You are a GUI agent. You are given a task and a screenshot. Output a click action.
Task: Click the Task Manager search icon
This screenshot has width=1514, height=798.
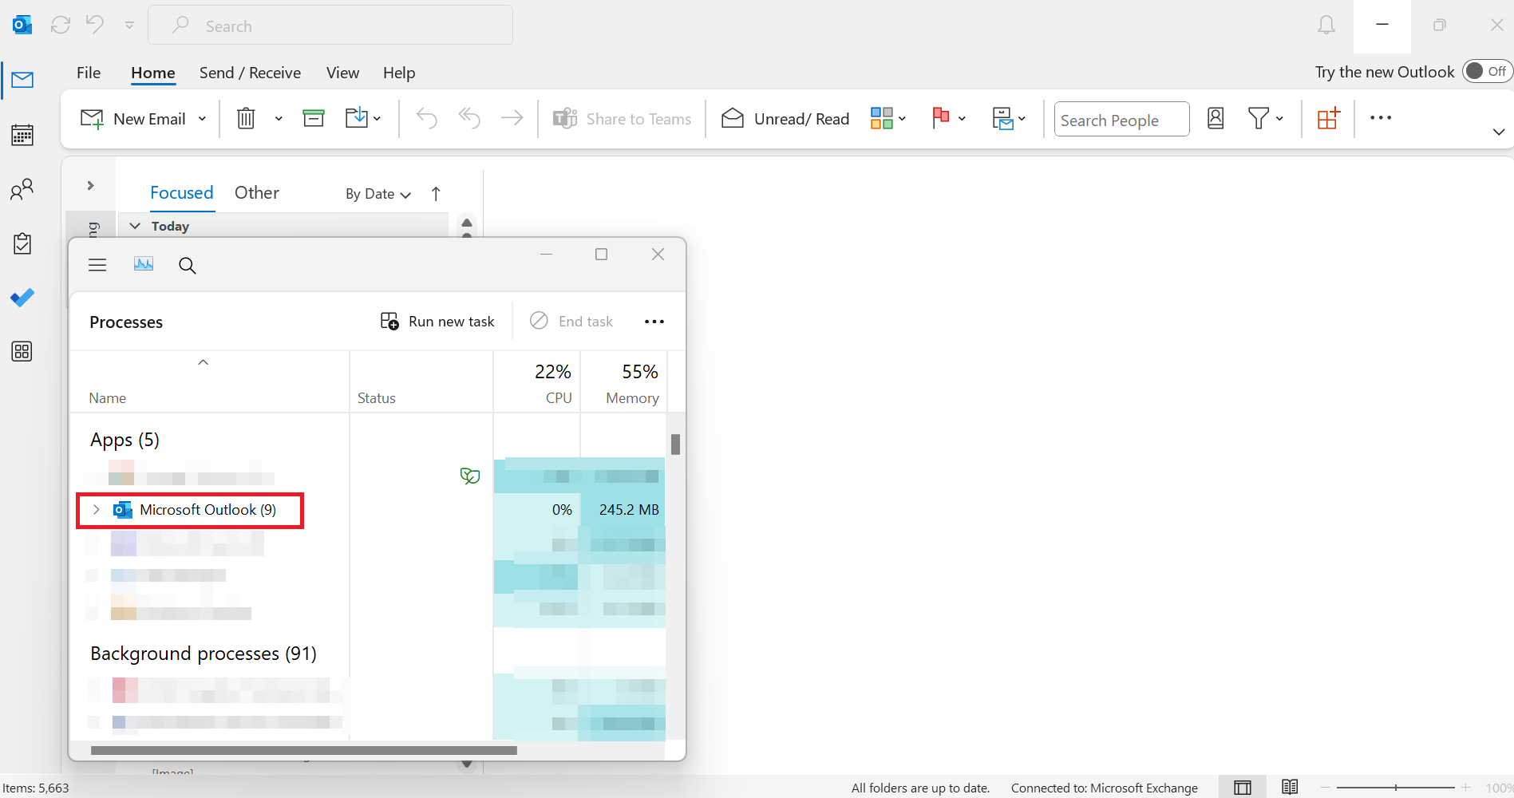point(188,265)
